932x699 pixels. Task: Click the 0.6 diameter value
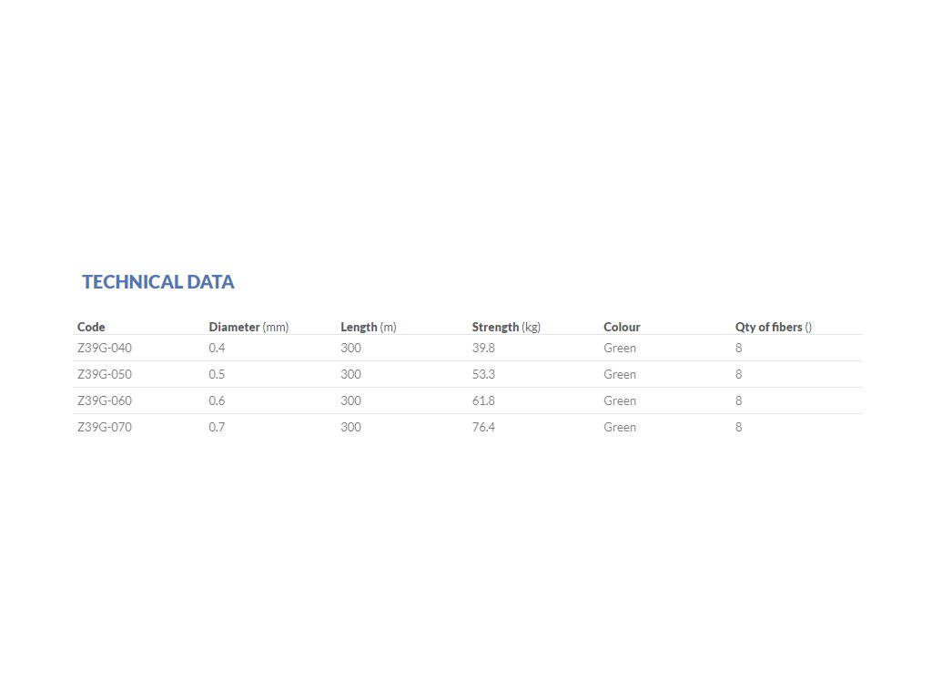pos(218,400)
